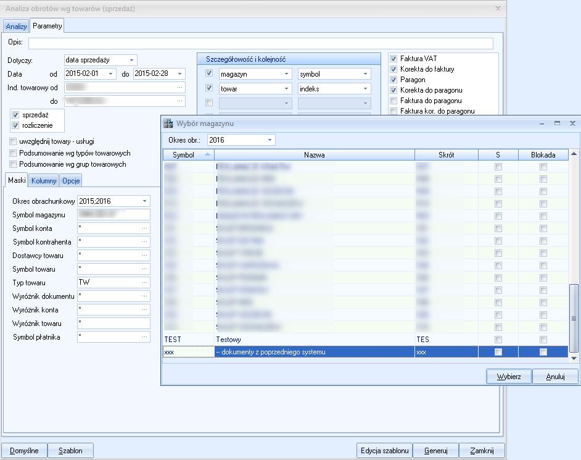581x460 pixels.
Task: Click the Blokada column header
Action: point(543,155)
